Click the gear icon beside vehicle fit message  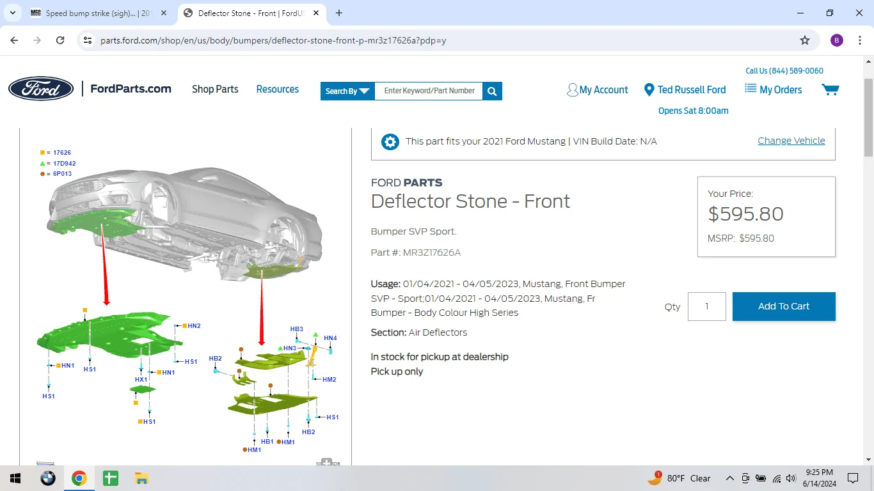click(x=390, y=142)
